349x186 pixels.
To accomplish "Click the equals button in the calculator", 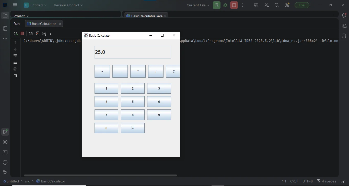I will [133, 128].
